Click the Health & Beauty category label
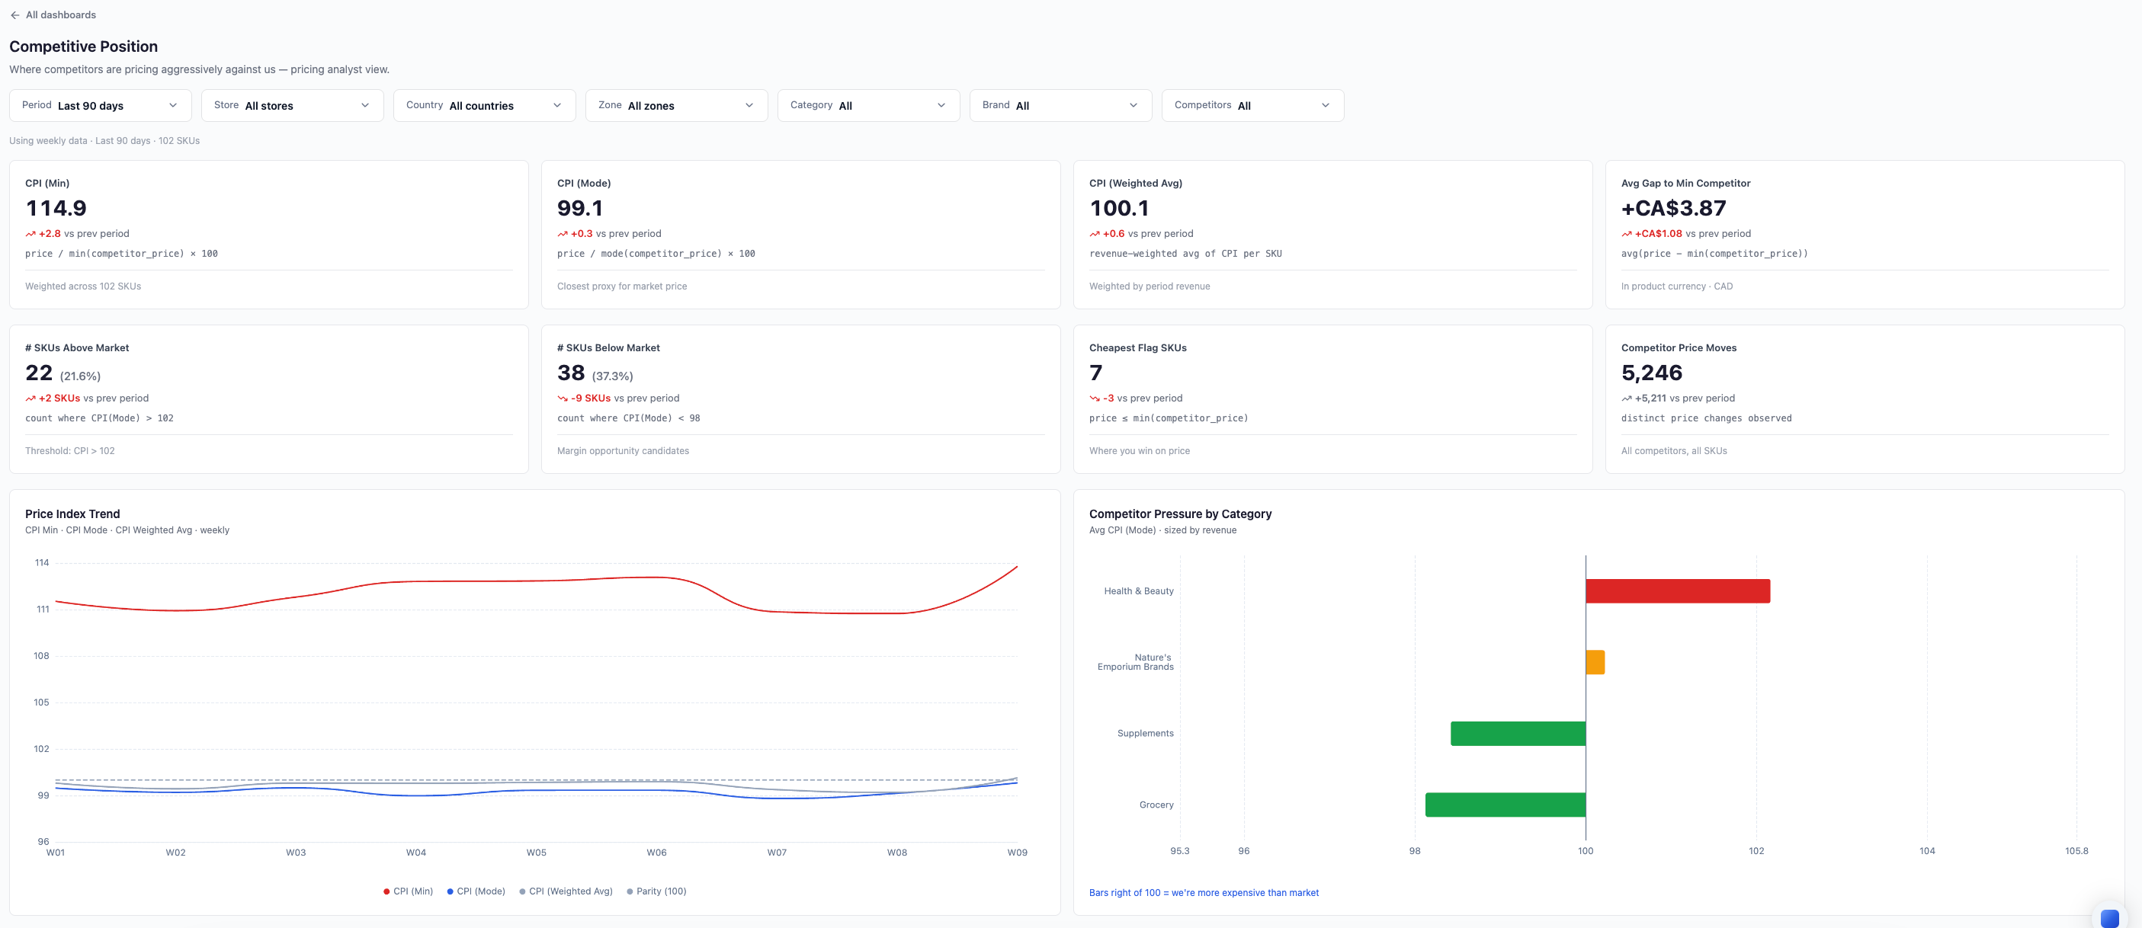The width and height of the screenshot is (2142, 928). click(1139, 591)
